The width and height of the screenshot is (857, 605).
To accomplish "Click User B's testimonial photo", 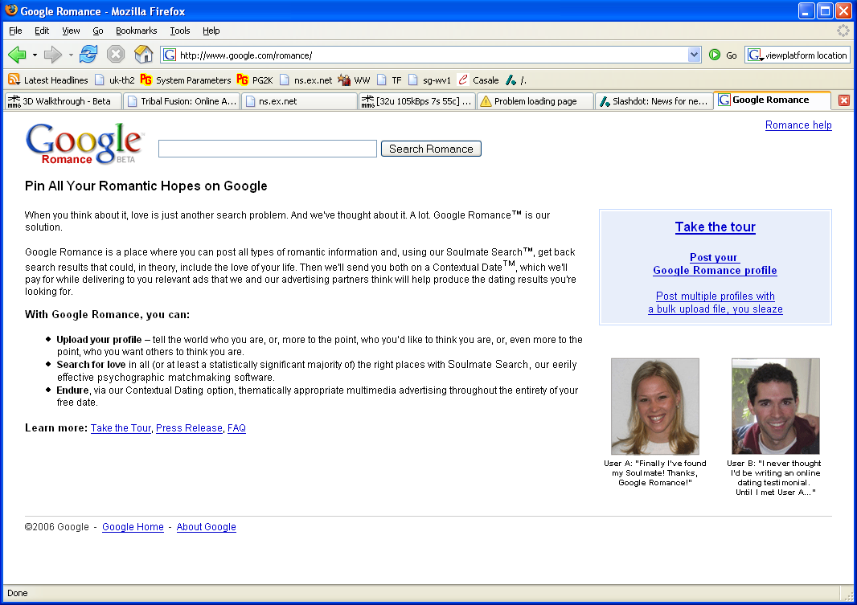I will coord(776,407).
